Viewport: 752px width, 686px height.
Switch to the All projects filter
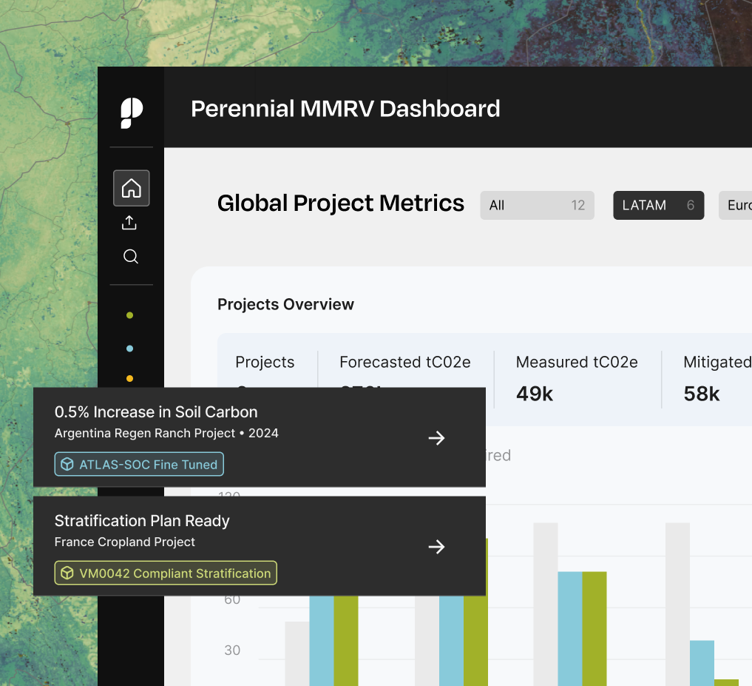(x=537, y=205)
